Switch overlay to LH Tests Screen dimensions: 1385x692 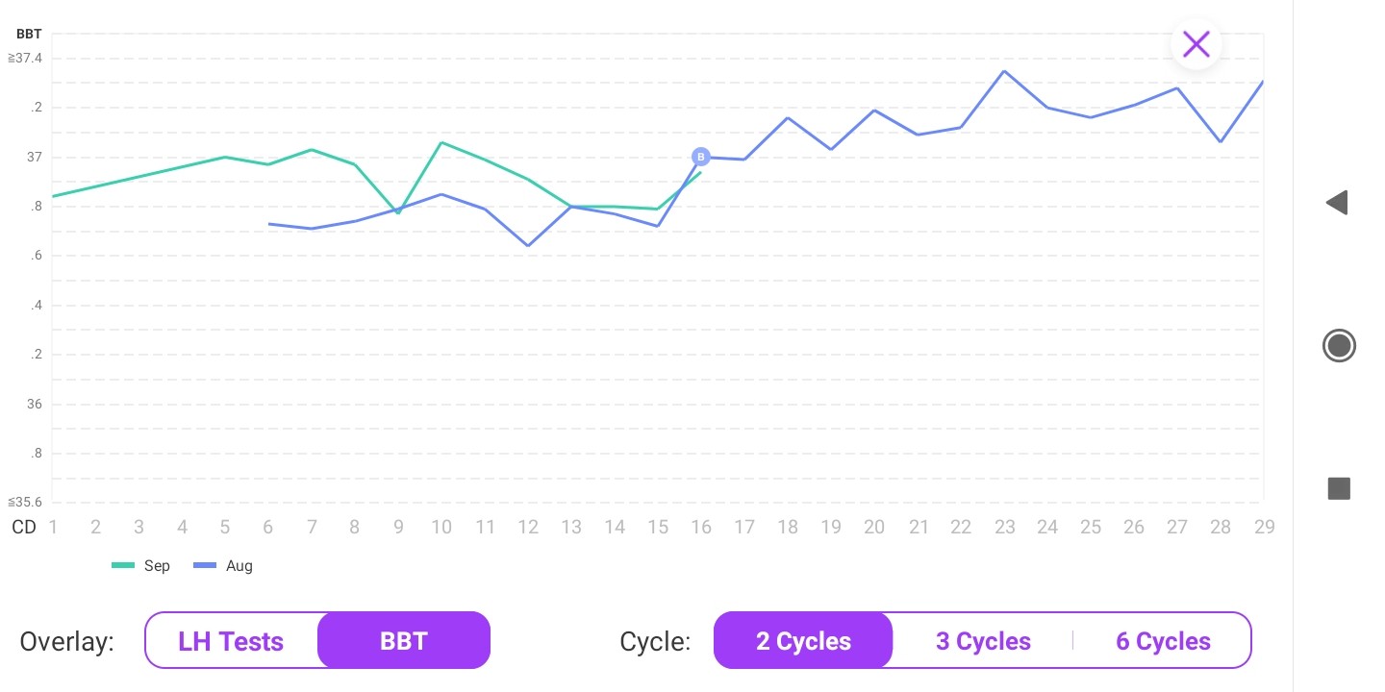tap(231, 641)
